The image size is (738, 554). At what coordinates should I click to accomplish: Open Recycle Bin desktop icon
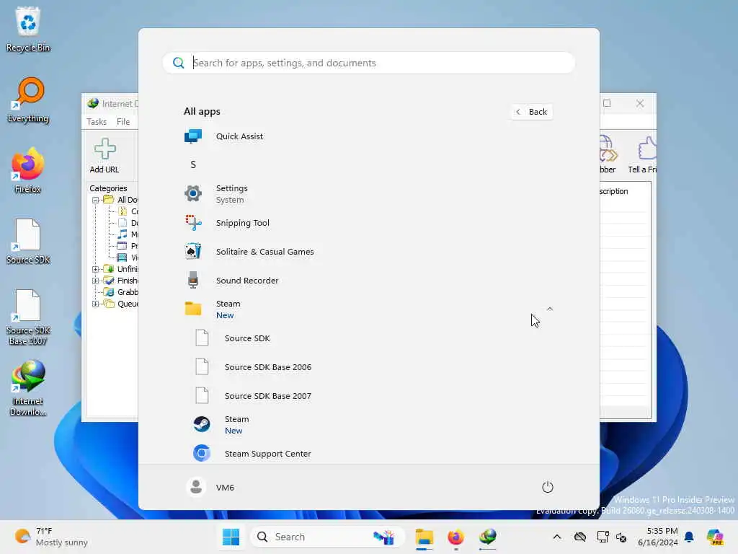tap(28, 29)
